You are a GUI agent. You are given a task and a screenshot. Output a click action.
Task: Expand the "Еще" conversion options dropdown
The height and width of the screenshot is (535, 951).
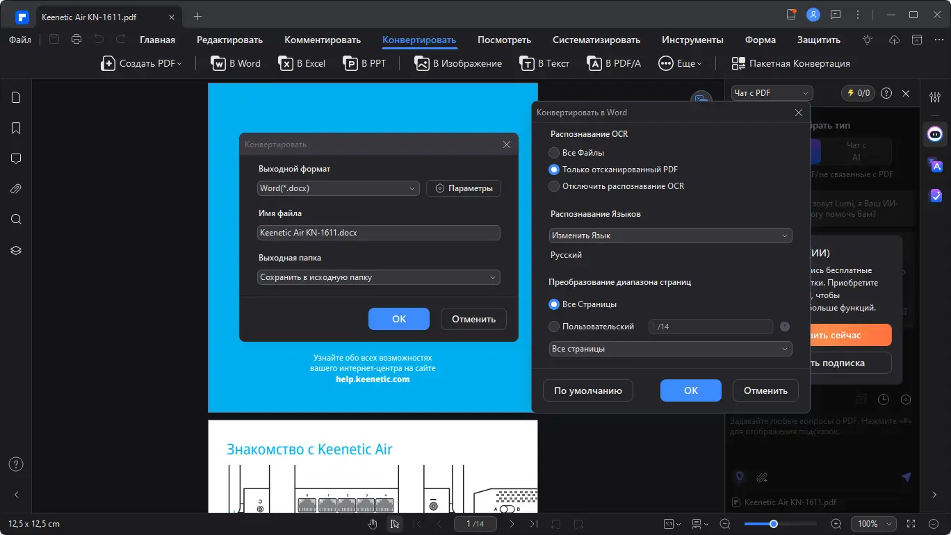(x=680, y=63)
